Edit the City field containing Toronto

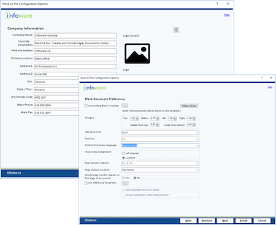click(x=56, y=82)
